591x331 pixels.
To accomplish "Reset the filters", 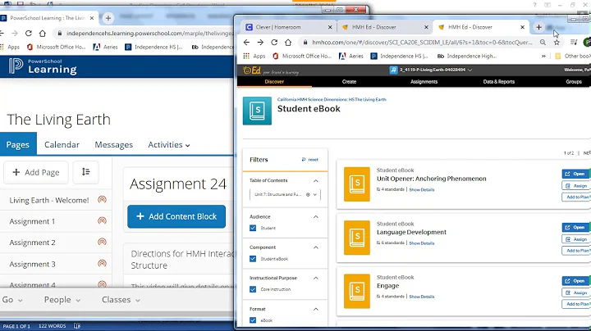I will [x=309, y=160].
